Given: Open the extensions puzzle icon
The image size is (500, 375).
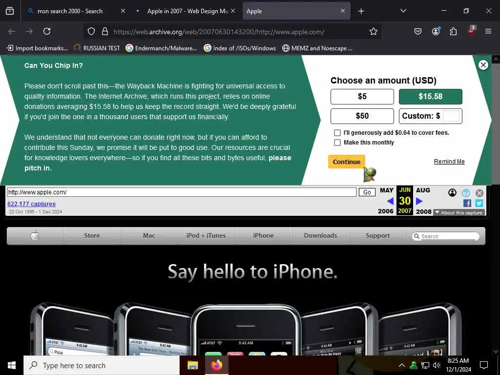Looking at the screenshot, I should 453,31.
